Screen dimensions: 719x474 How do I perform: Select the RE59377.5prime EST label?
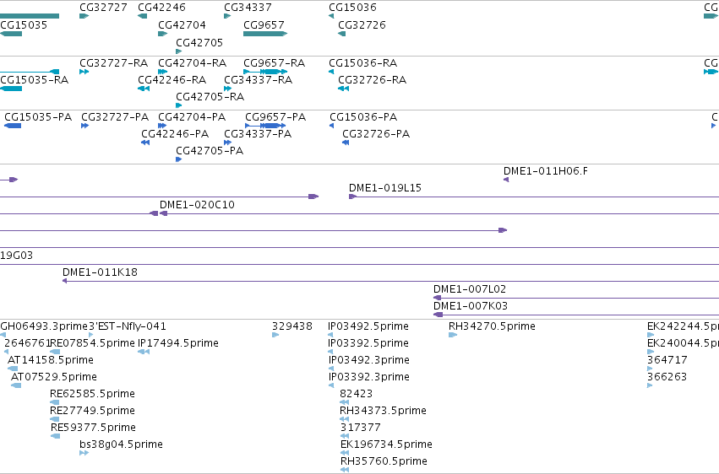coord(93,428)
